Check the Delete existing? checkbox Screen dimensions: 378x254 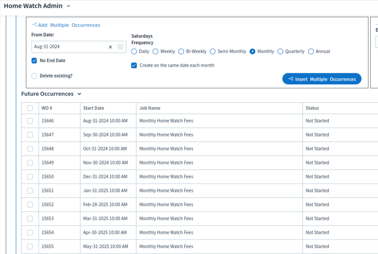34,76
